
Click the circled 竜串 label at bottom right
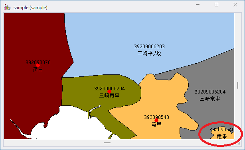click(222, 136)
